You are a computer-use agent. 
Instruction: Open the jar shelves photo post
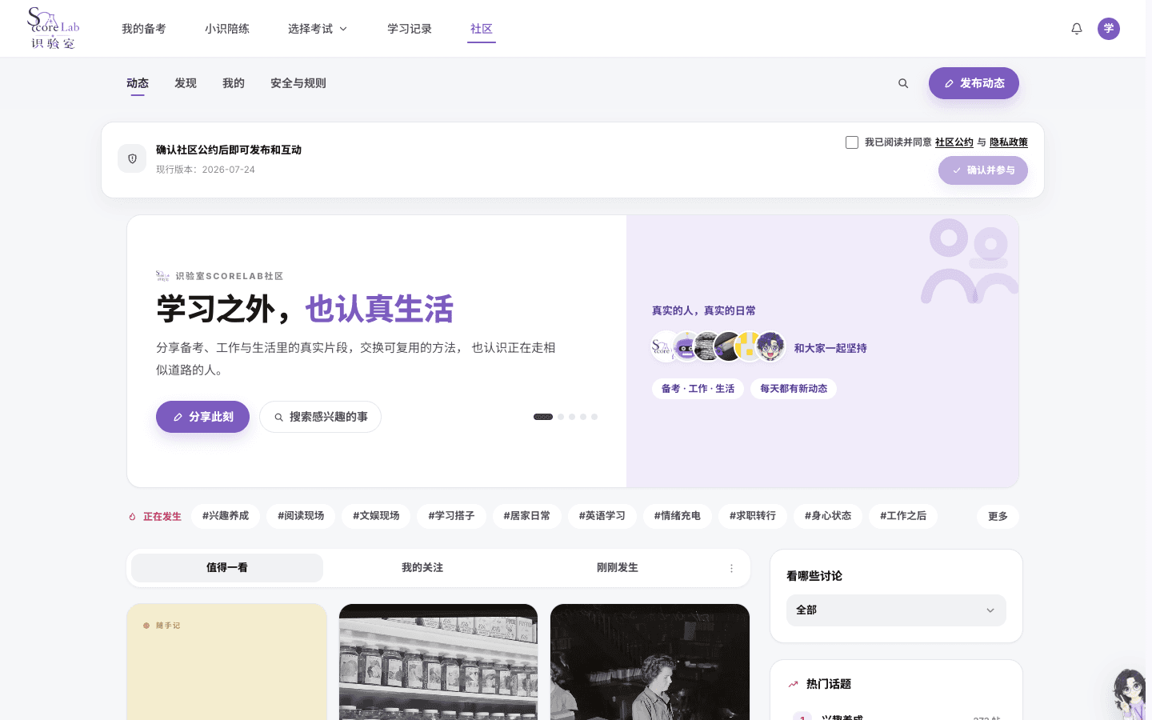click(x=438, y=662)
